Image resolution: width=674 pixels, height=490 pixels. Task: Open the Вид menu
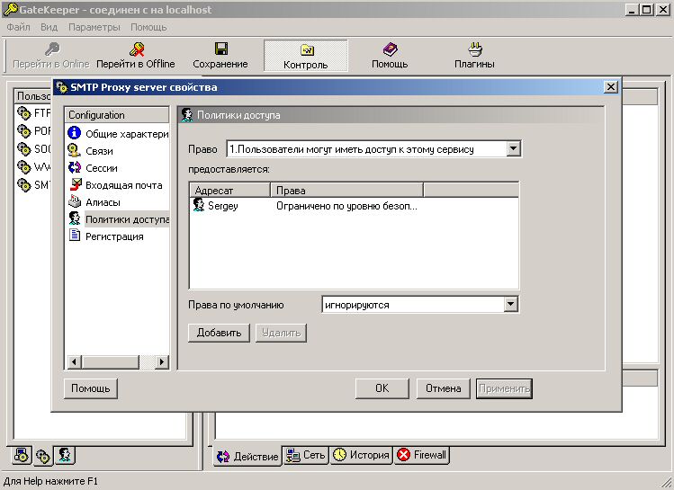pyautogui.click(x=49, y=27)
